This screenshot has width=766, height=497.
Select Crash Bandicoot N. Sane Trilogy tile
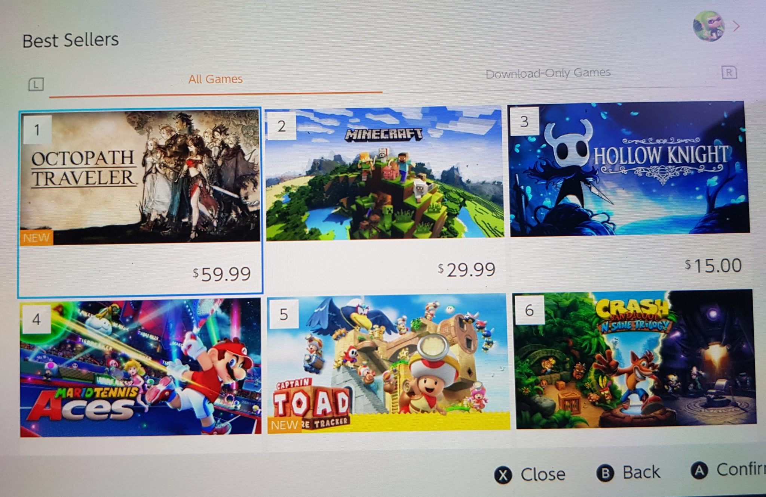click(635, 360)
